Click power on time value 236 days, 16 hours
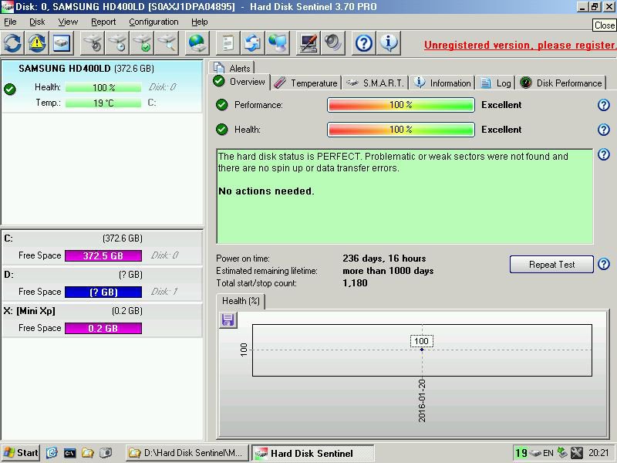 point(384,259)
